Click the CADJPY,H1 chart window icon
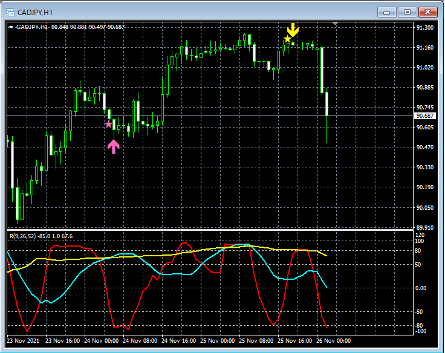The image size is (445, 353). [x=10, y=12]
